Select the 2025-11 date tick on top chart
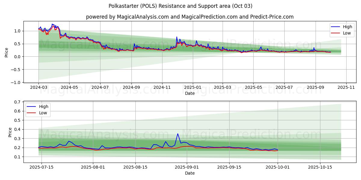The height and width of the screenshot is (180, 361). [x=346, y=88]
